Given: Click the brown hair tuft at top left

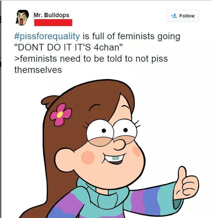Looking at the screenshot, I should tap(49, 102).
